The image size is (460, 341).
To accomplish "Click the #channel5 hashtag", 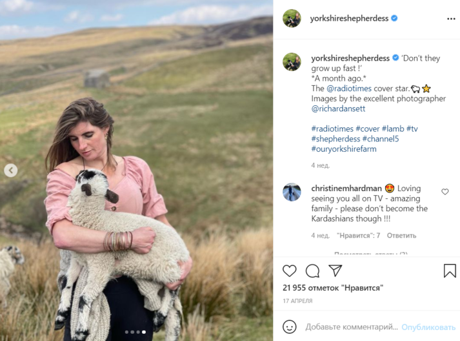I will (381, 139).
